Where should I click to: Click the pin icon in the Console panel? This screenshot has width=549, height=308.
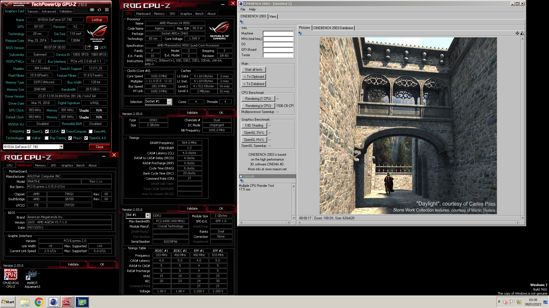tap(242, 181)
